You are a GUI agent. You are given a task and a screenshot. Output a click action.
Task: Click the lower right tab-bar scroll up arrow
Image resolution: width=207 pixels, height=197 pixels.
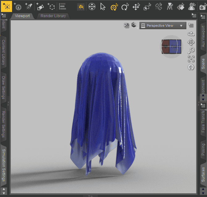[203, 189]
